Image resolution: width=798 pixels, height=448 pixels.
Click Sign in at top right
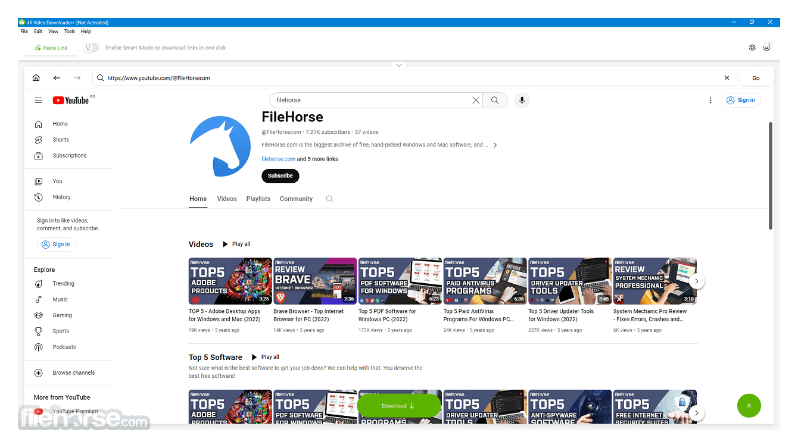click(x=741, y=100)
